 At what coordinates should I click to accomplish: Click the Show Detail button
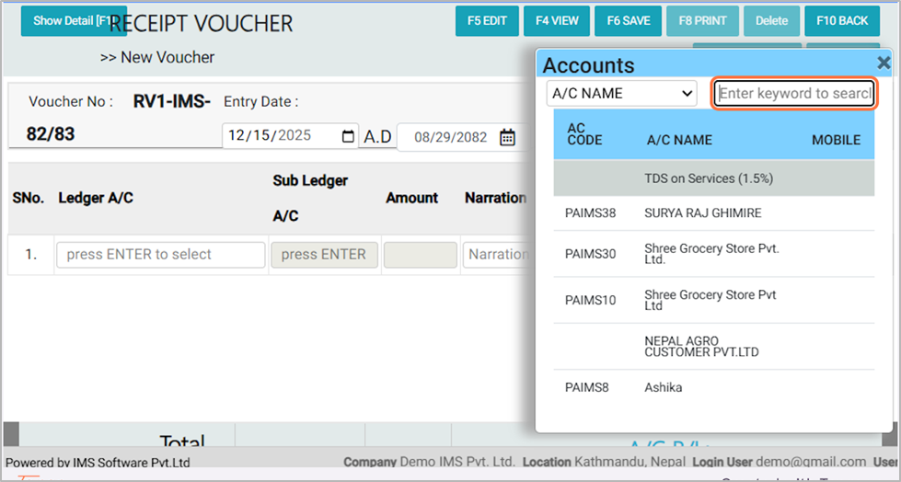72,20
